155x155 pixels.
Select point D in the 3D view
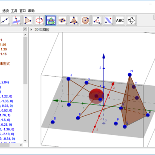click(87, 83)
